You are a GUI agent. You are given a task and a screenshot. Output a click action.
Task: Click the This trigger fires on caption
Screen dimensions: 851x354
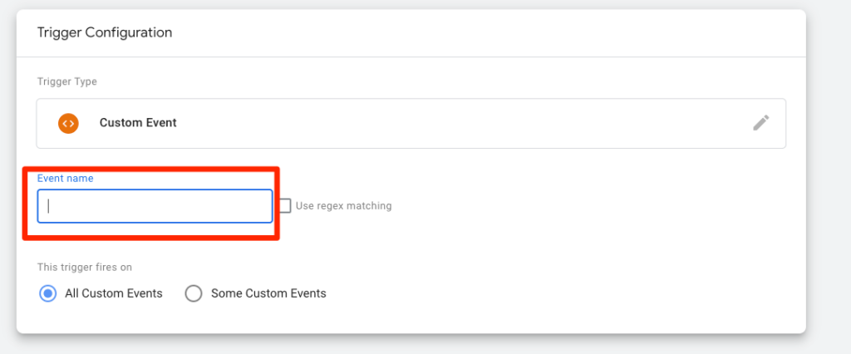click(x=85, y=268)
